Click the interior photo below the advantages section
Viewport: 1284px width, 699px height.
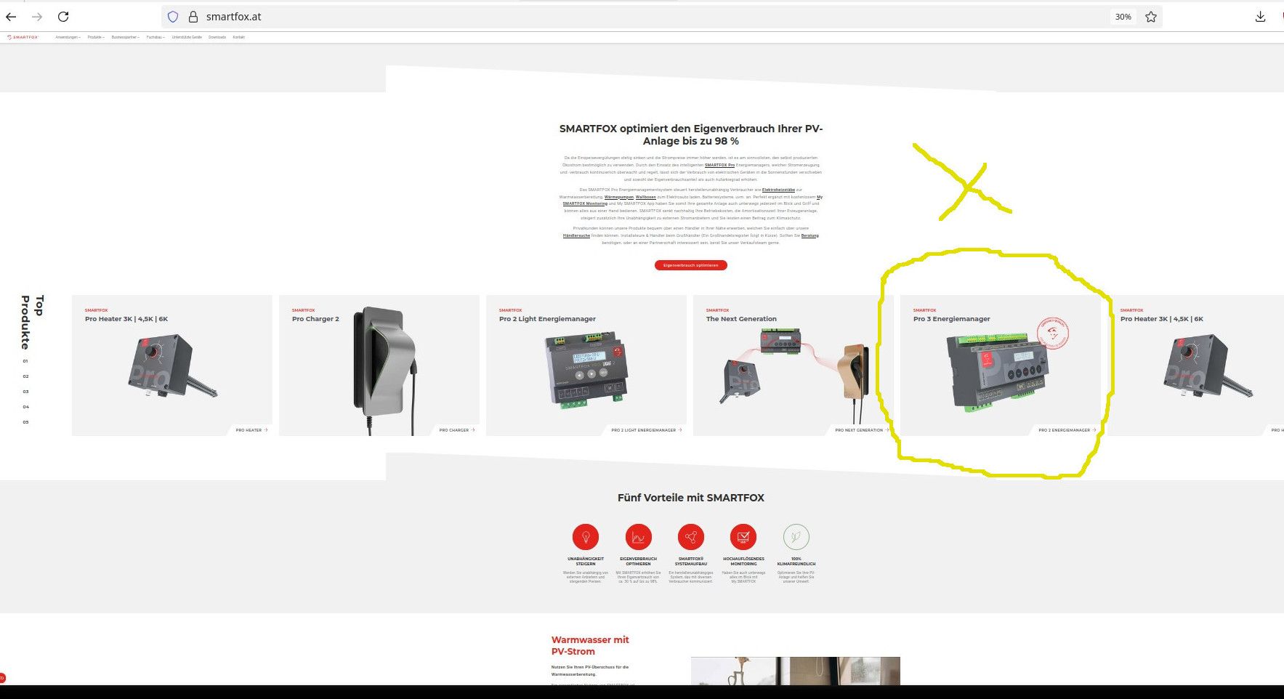[795, 671]
